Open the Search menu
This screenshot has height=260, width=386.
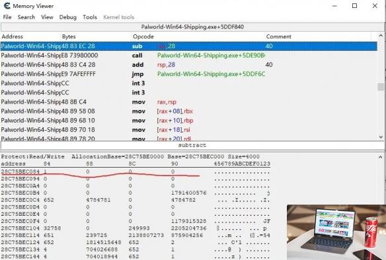(26, 17)
